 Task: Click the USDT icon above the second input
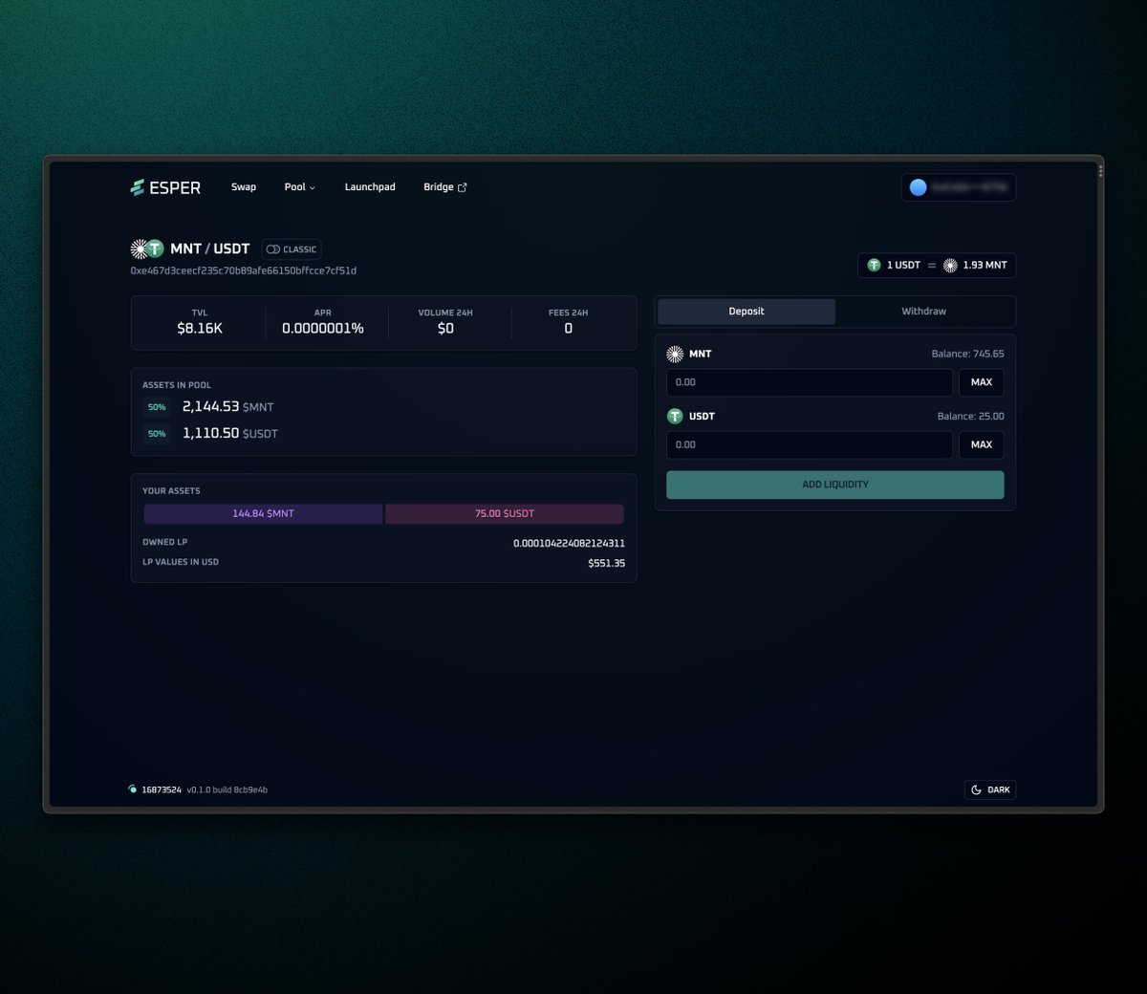pyautogui.click(x=677, y=416)
